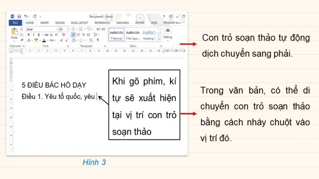Click the Clear All Formatting eraser icon
Screen dimensions: 319x179
64,35
